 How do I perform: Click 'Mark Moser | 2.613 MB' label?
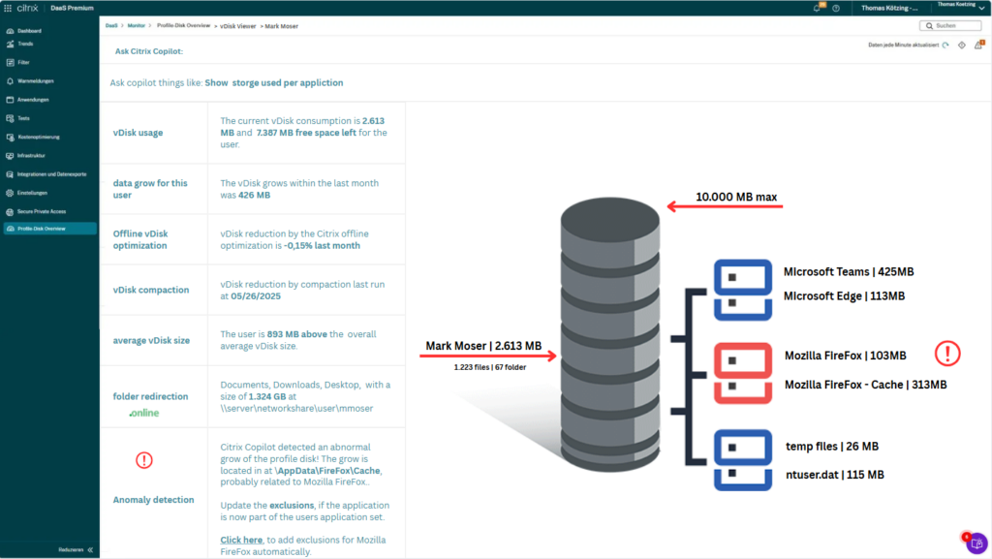[483, 346]
